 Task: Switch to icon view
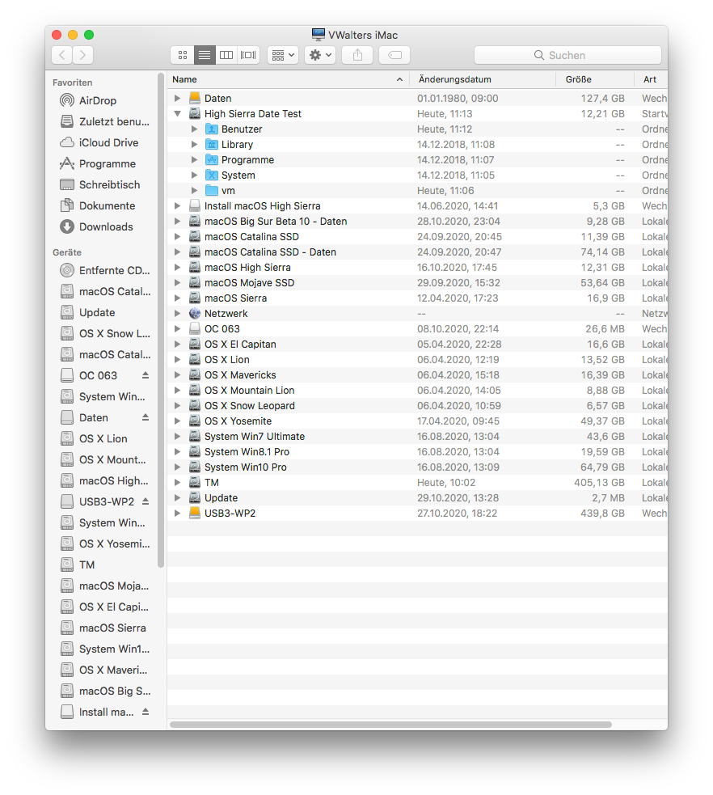click(183, 55)
